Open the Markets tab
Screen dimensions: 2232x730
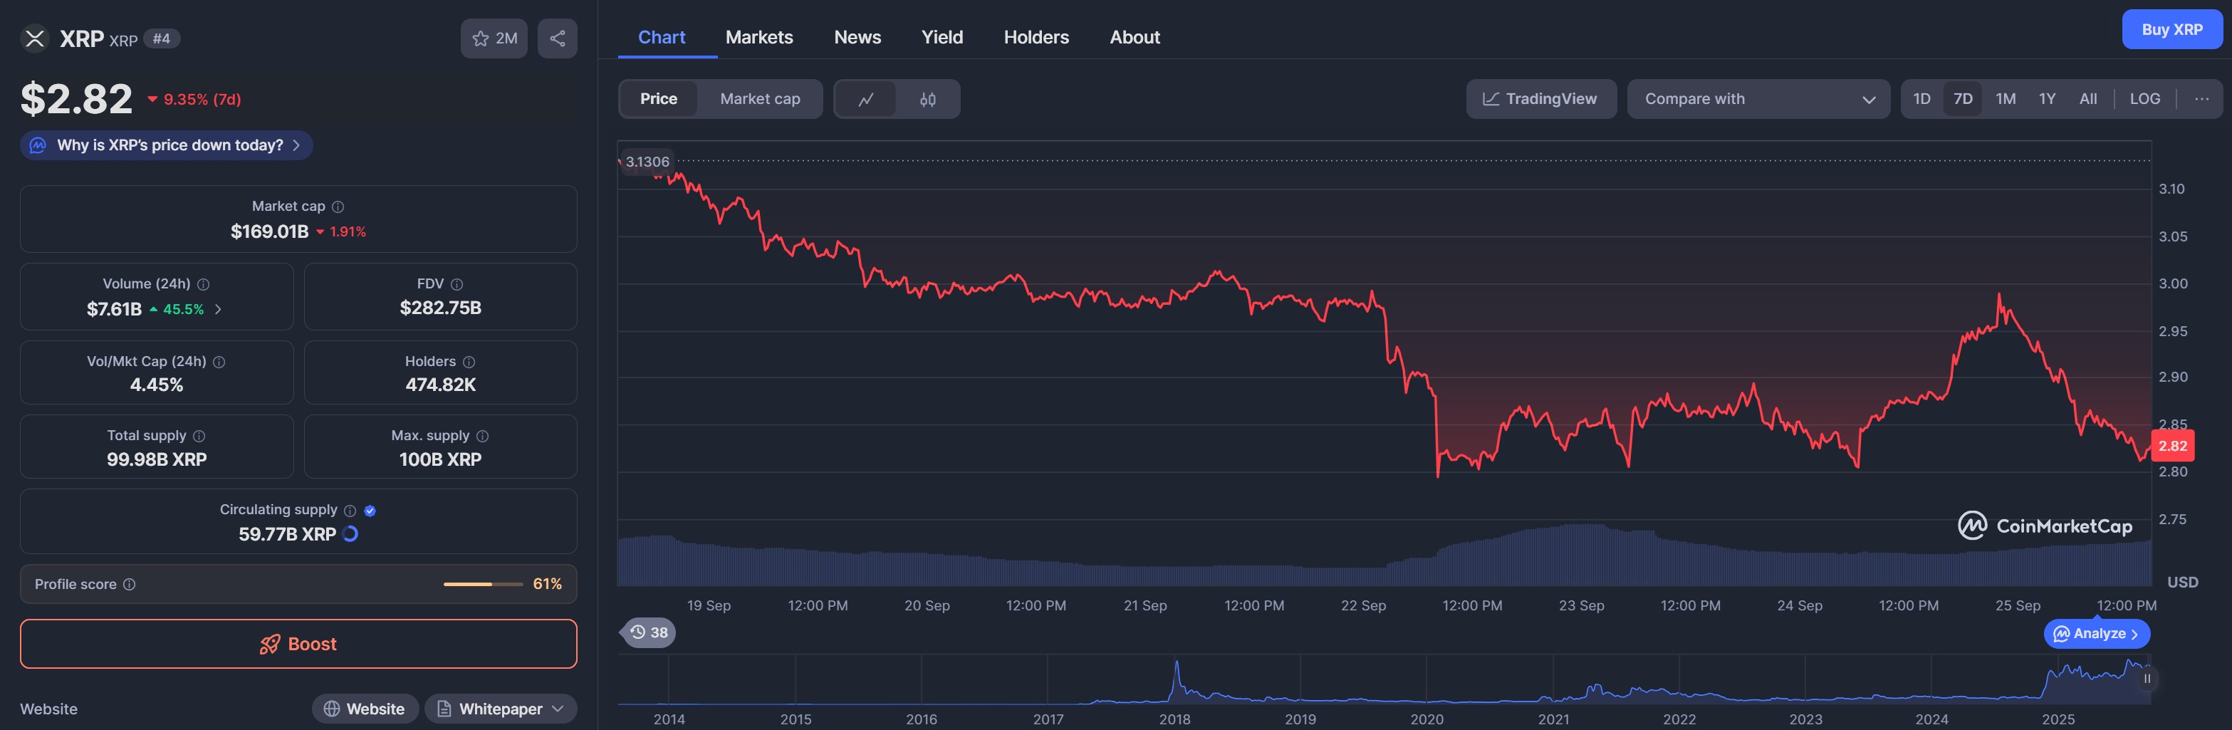point(758,37)
